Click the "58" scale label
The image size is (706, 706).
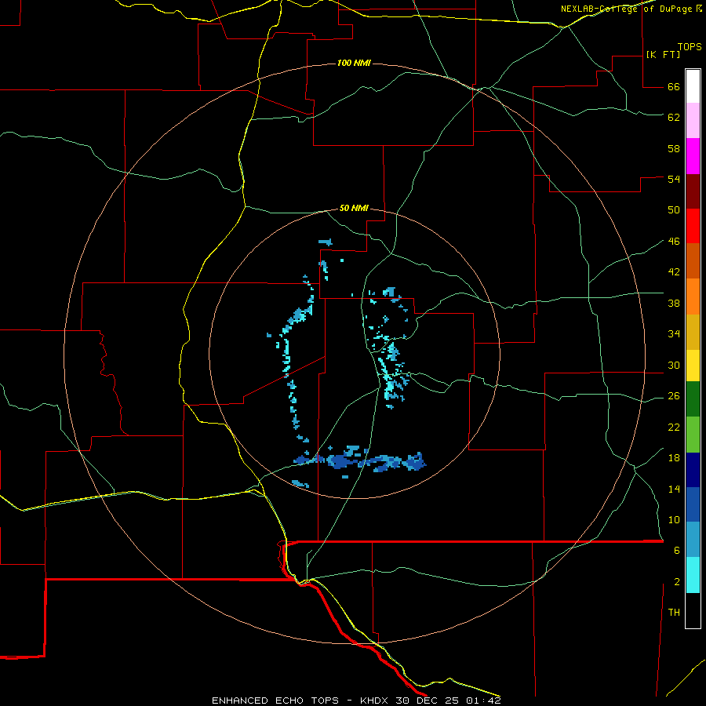point(674,148)
